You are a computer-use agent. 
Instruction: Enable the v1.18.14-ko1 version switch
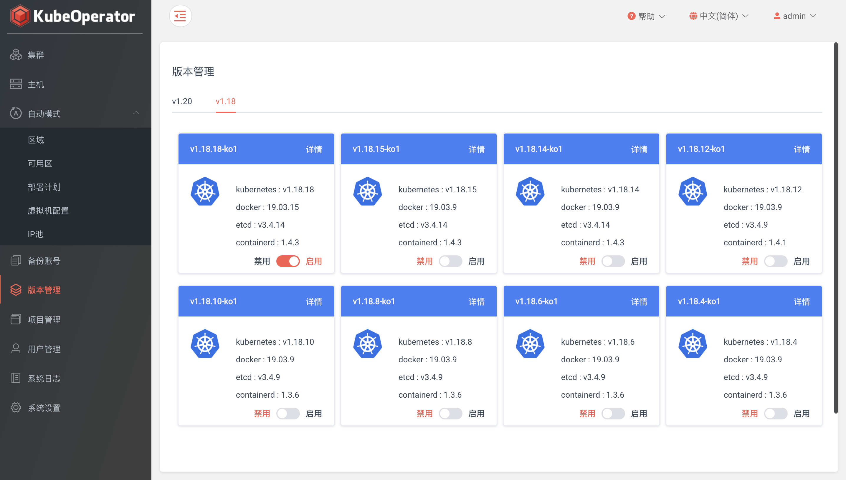tap(613, 261)
